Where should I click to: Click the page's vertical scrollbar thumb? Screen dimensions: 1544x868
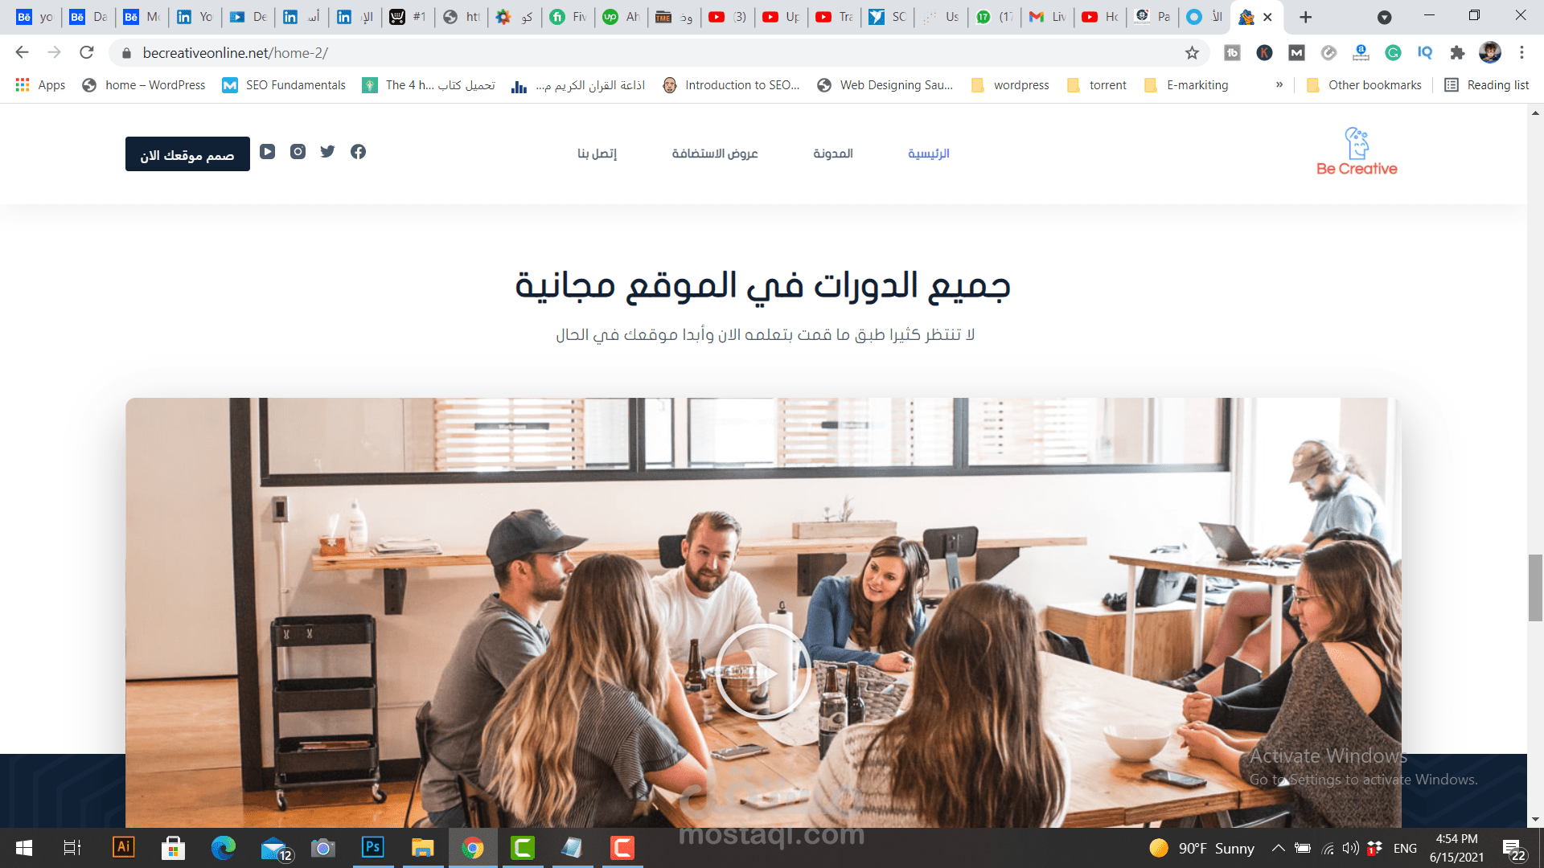point(1535,588)
